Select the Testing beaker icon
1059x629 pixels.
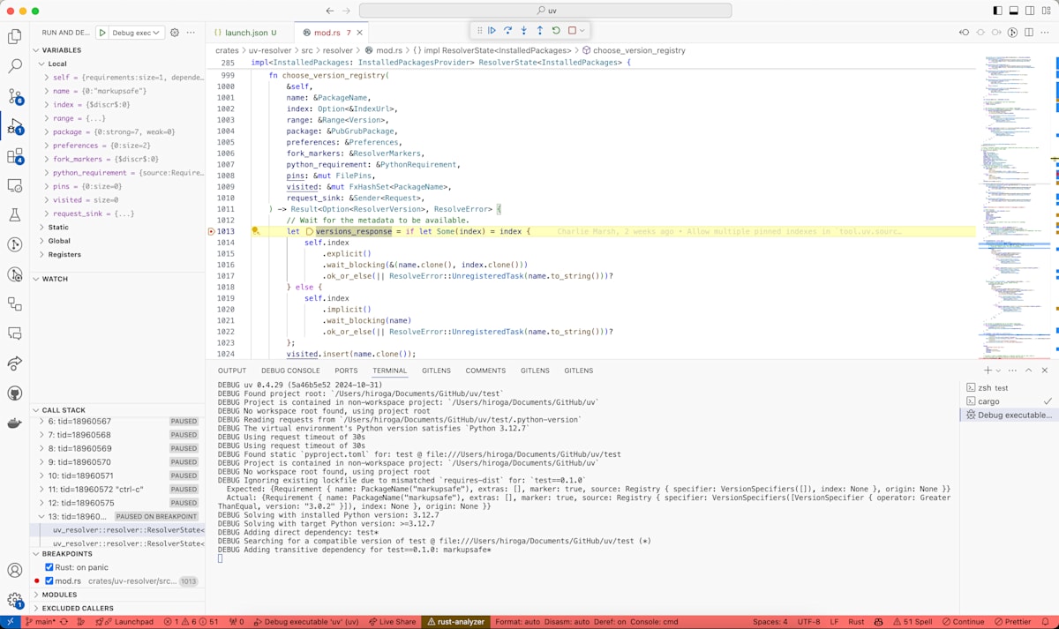[x=13, y=214]
